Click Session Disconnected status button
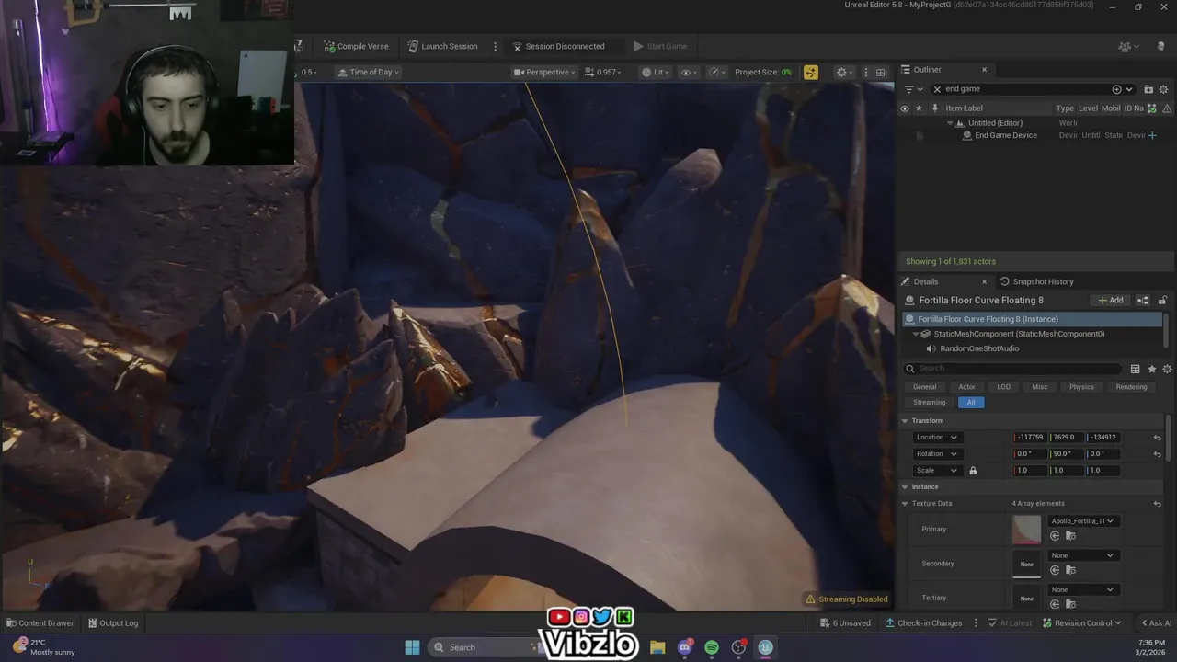Image resolution: width=1177 pixels, height=662 pixels. pos(558,46)
